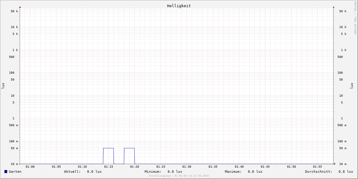Select the 0.0 lux value next to Minimum
This screenshot has height=179, width=358.
click(175, 172)
